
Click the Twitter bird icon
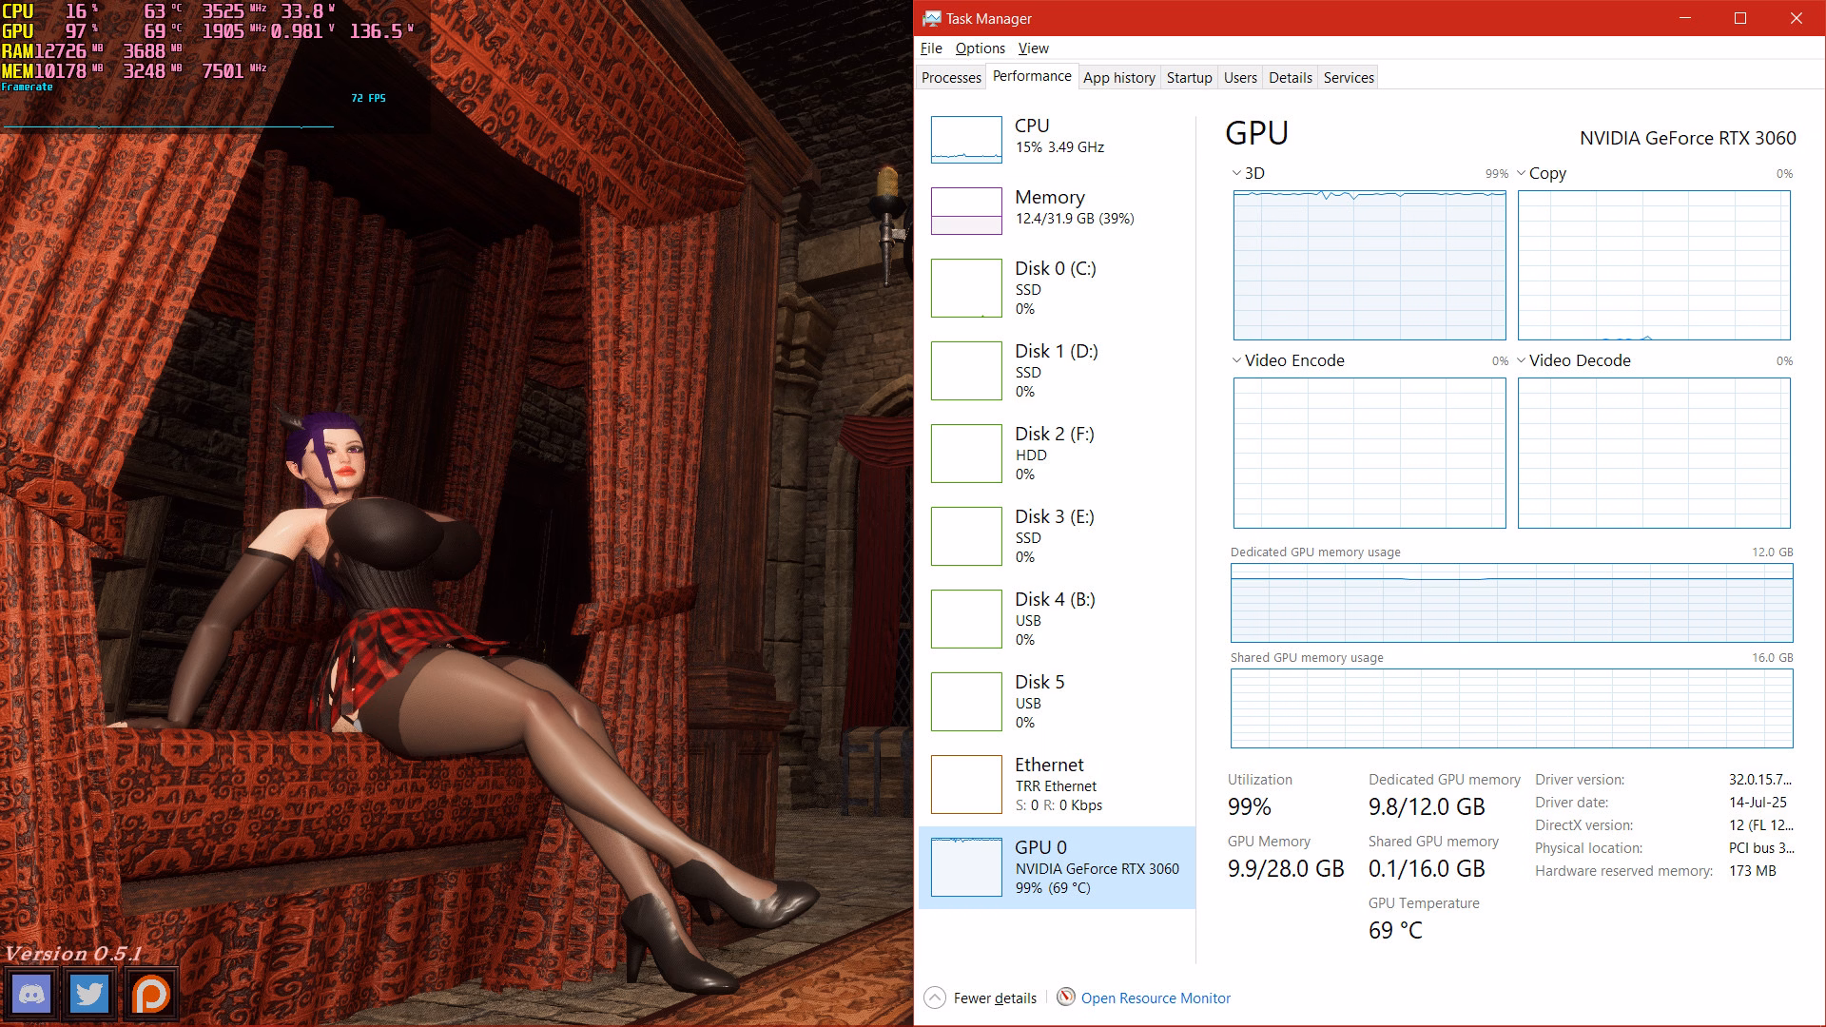click(91, 995)
